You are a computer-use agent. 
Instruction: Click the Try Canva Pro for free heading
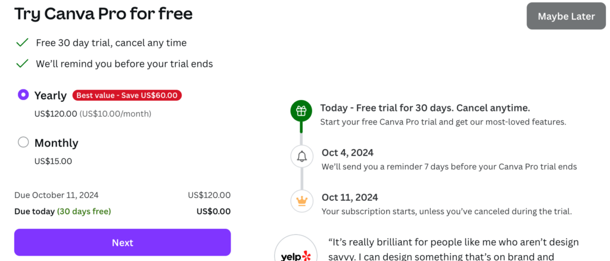click(x=104, y=14)
